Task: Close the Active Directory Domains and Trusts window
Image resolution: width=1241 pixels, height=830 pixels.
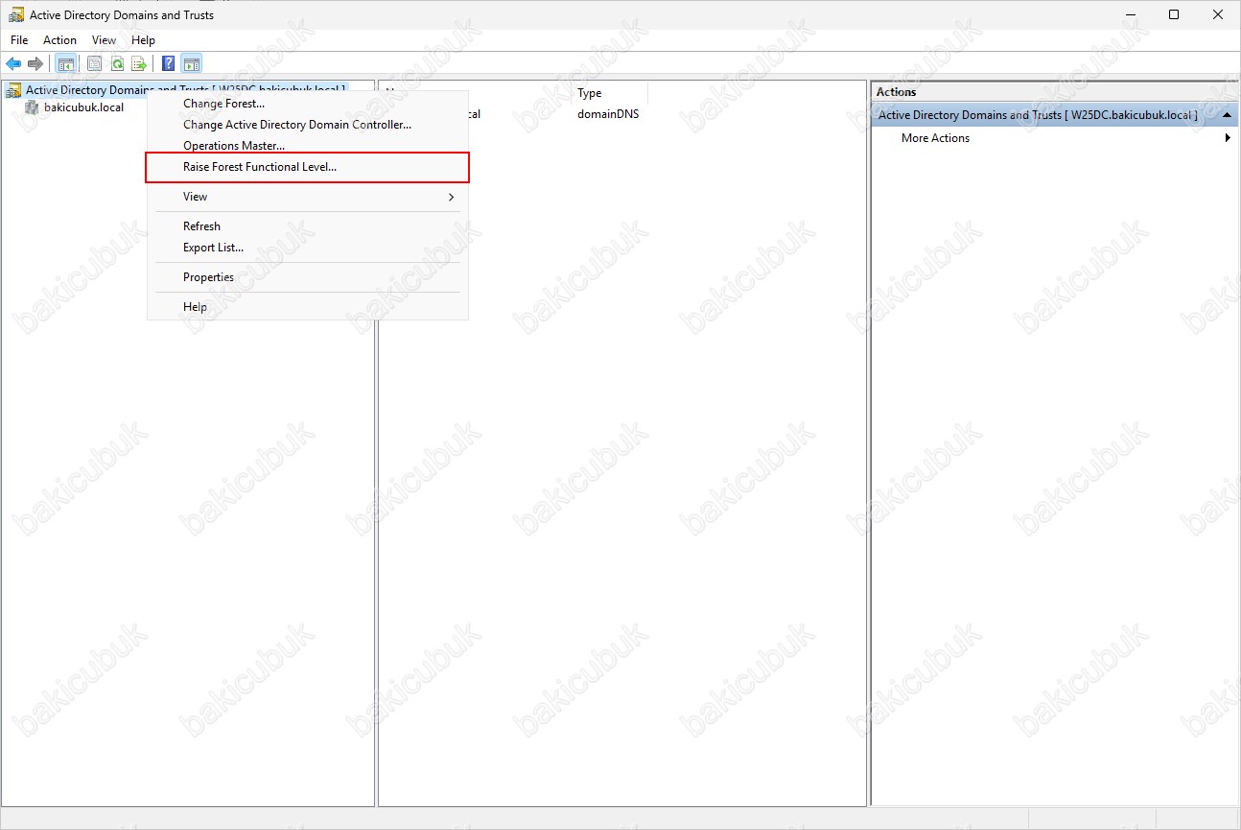Action: pyautogui.click(x=1218, y=14)
